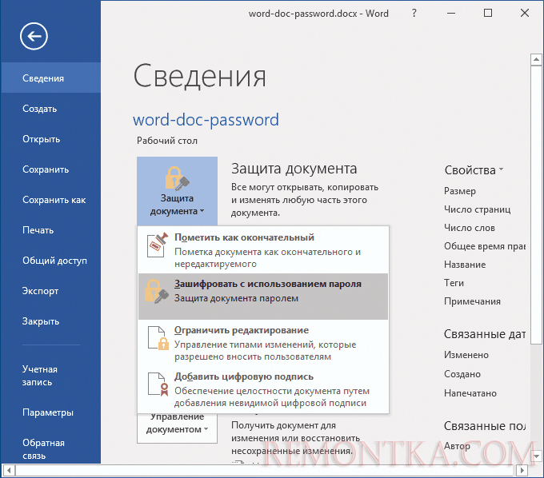This screenshot has height=478, width=544.
Task: Click the back arrow circle icon
Action: 34,36
